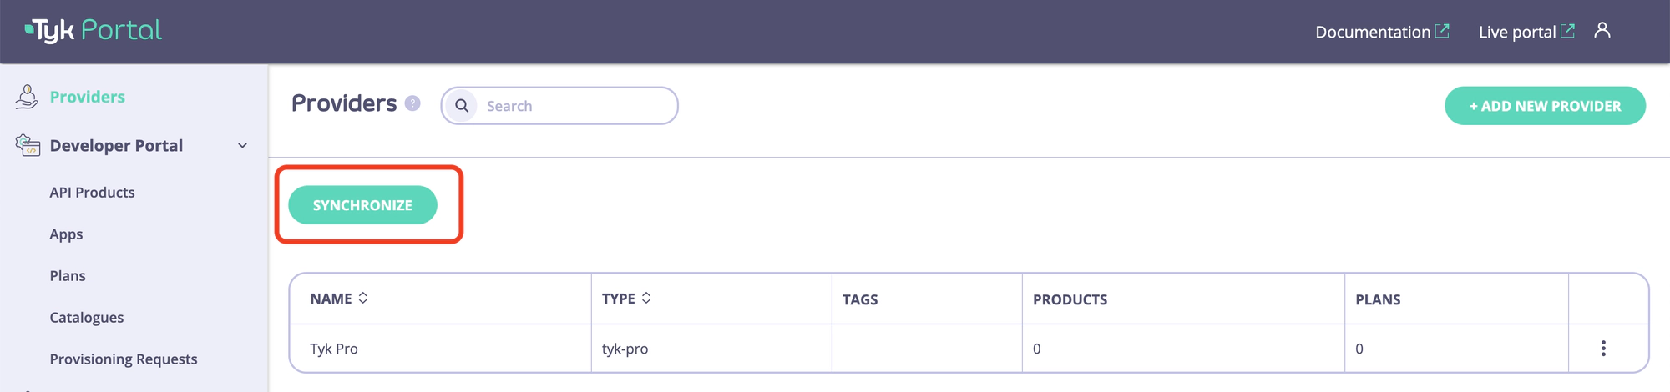
Task: Navigate to Catalogues
Action: point(87,318)
